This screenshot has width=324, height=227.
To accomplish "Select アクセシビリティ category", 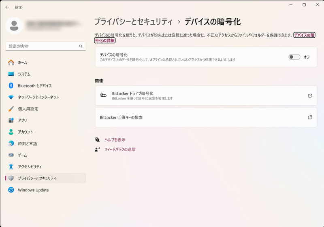I will [46, 166].
